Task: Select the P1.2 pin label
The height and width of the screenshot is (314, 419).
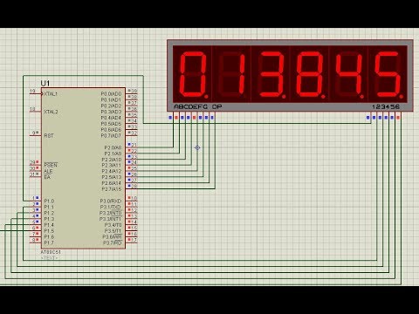Action: (49, 213)
